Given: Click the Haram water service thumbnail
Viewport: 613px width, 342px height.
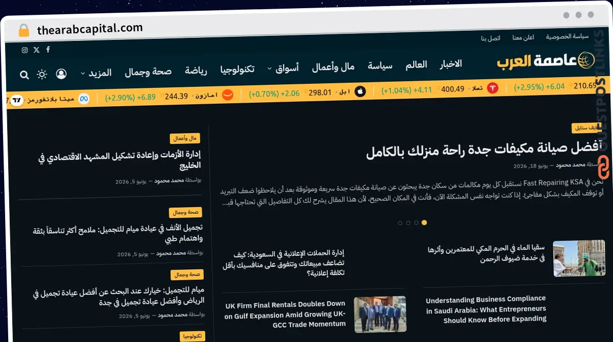Looking at the screenshot, I should [579, 258].
